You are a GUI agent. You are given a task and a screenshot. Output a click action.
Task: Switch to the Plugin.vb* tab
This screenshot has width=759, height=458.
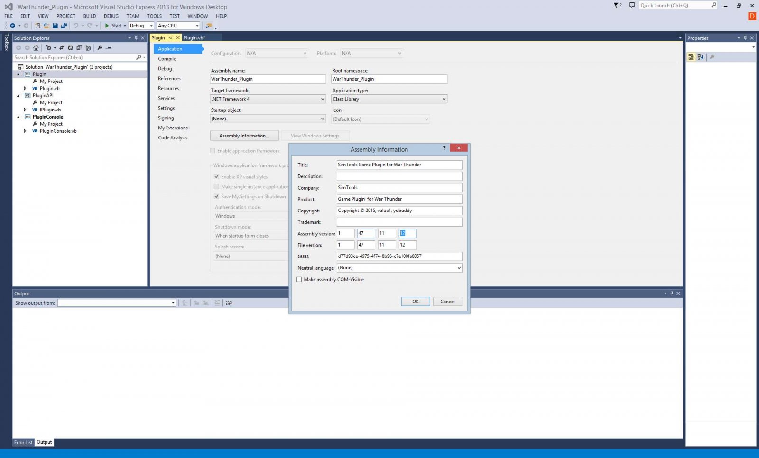click(x=194, y=38)
